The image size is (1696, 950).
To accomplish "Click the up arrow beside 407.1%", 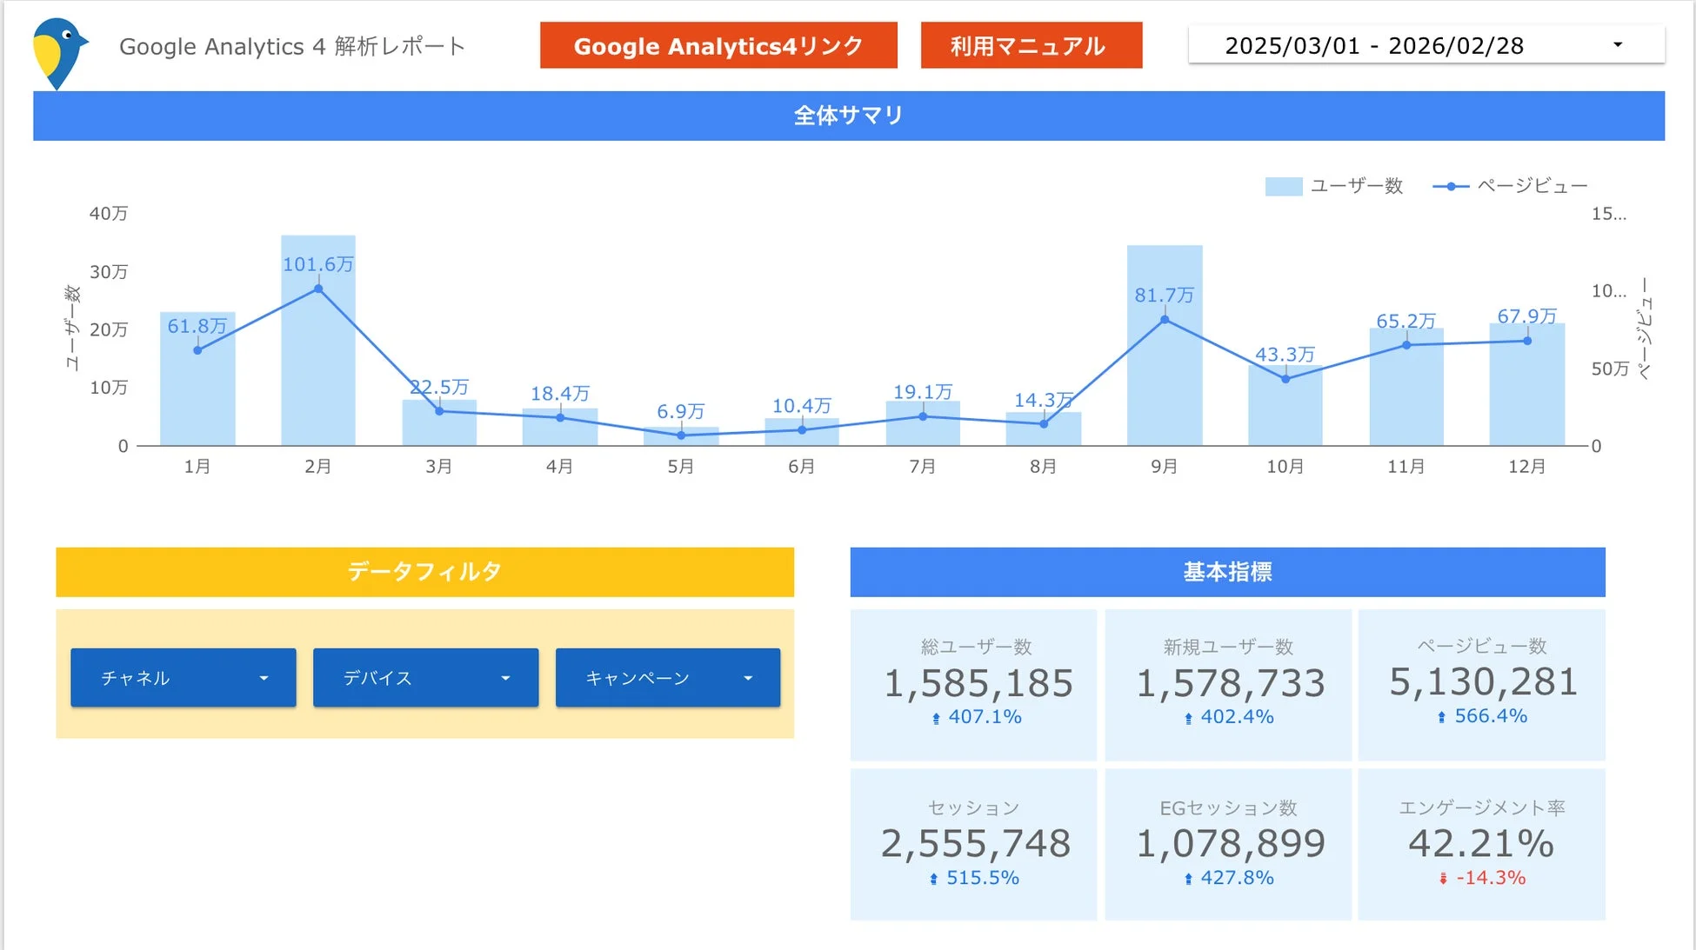I will tap(935, 717).
